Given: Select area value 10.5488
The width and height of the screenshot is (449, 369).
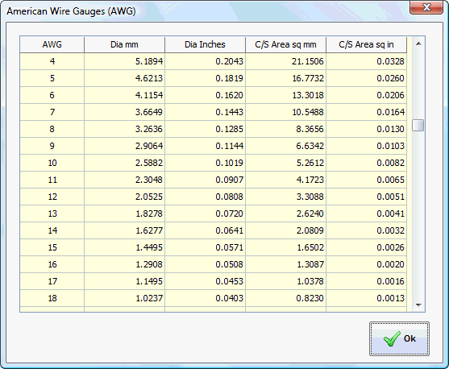Looking at the screenshot, I should click(286, 112).
